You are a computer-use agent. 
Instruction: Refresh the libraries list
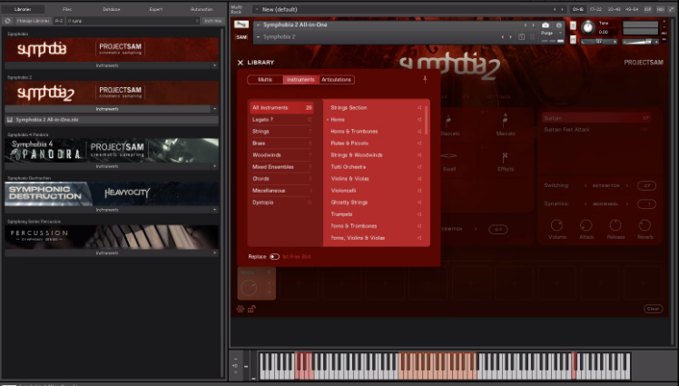[x=7, y=20]
